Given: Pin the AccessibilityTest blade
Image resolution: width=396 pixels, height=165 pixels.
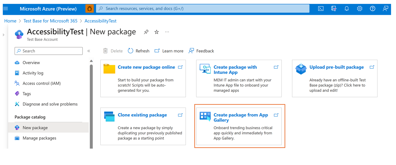Looking at the screenshot, I should (x=146, y=32).
